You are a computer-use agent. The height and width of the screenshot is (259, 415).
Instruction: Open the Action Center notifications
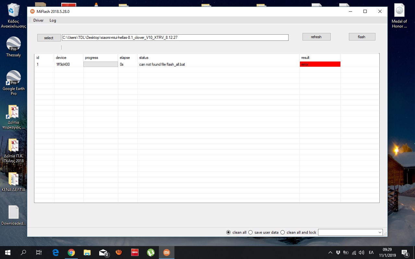tap(405, 253)
